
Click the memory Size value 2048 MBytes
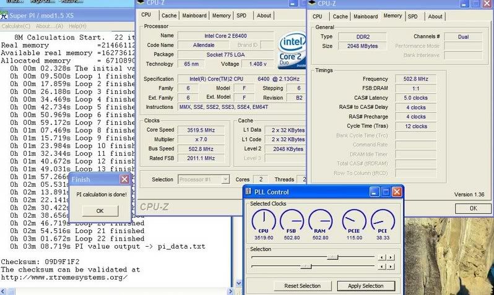(363, 46)
